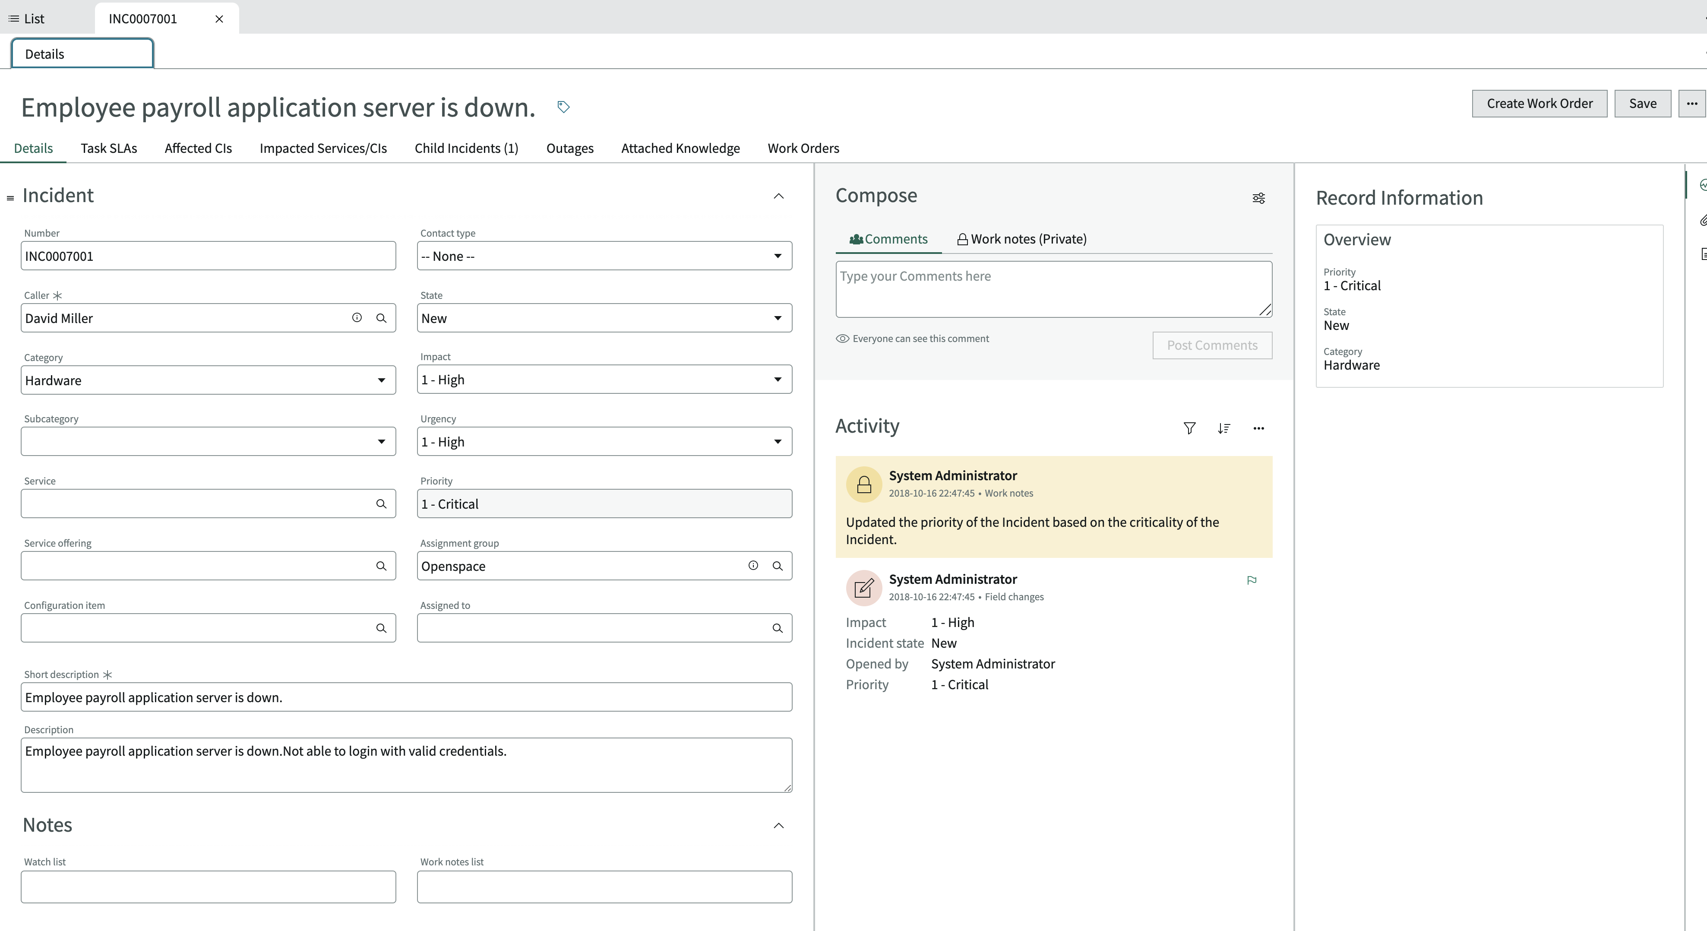Select the Task SLAs tab
1707x931 pixels.
tap(109, 149)
